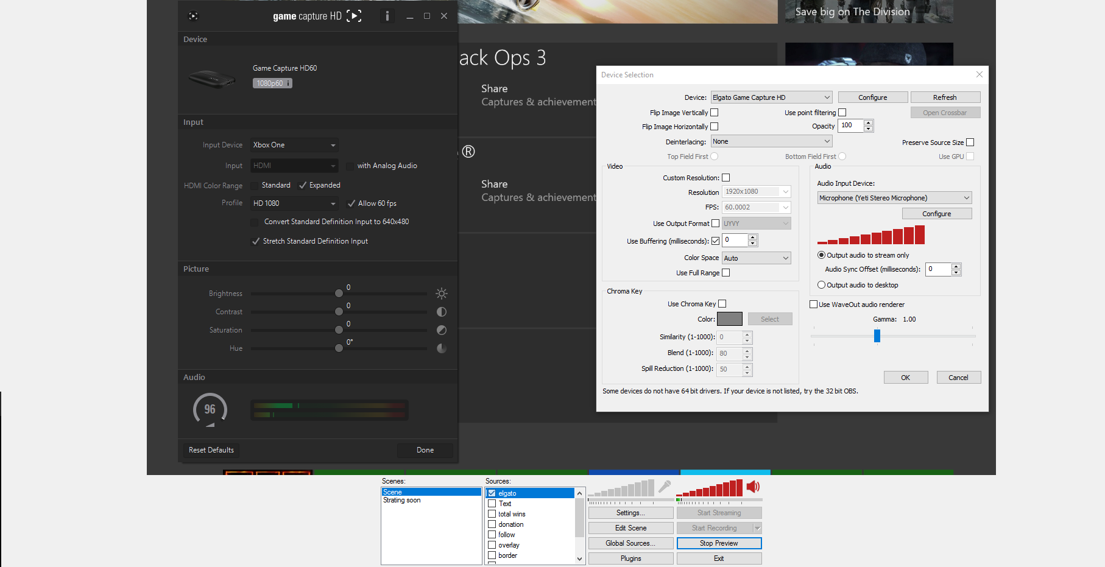This screenshot has width=1105, height=567.
Task: Select the total wins source
Action: click(x=512, y=514)
